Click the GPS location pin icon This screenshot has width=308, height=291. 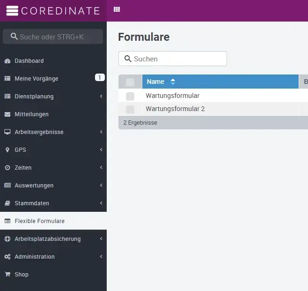[7, 150]
